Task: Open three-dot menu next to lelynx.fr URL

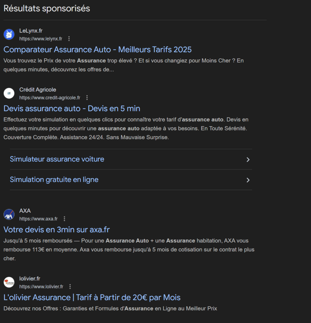Action: pos(69,39)
